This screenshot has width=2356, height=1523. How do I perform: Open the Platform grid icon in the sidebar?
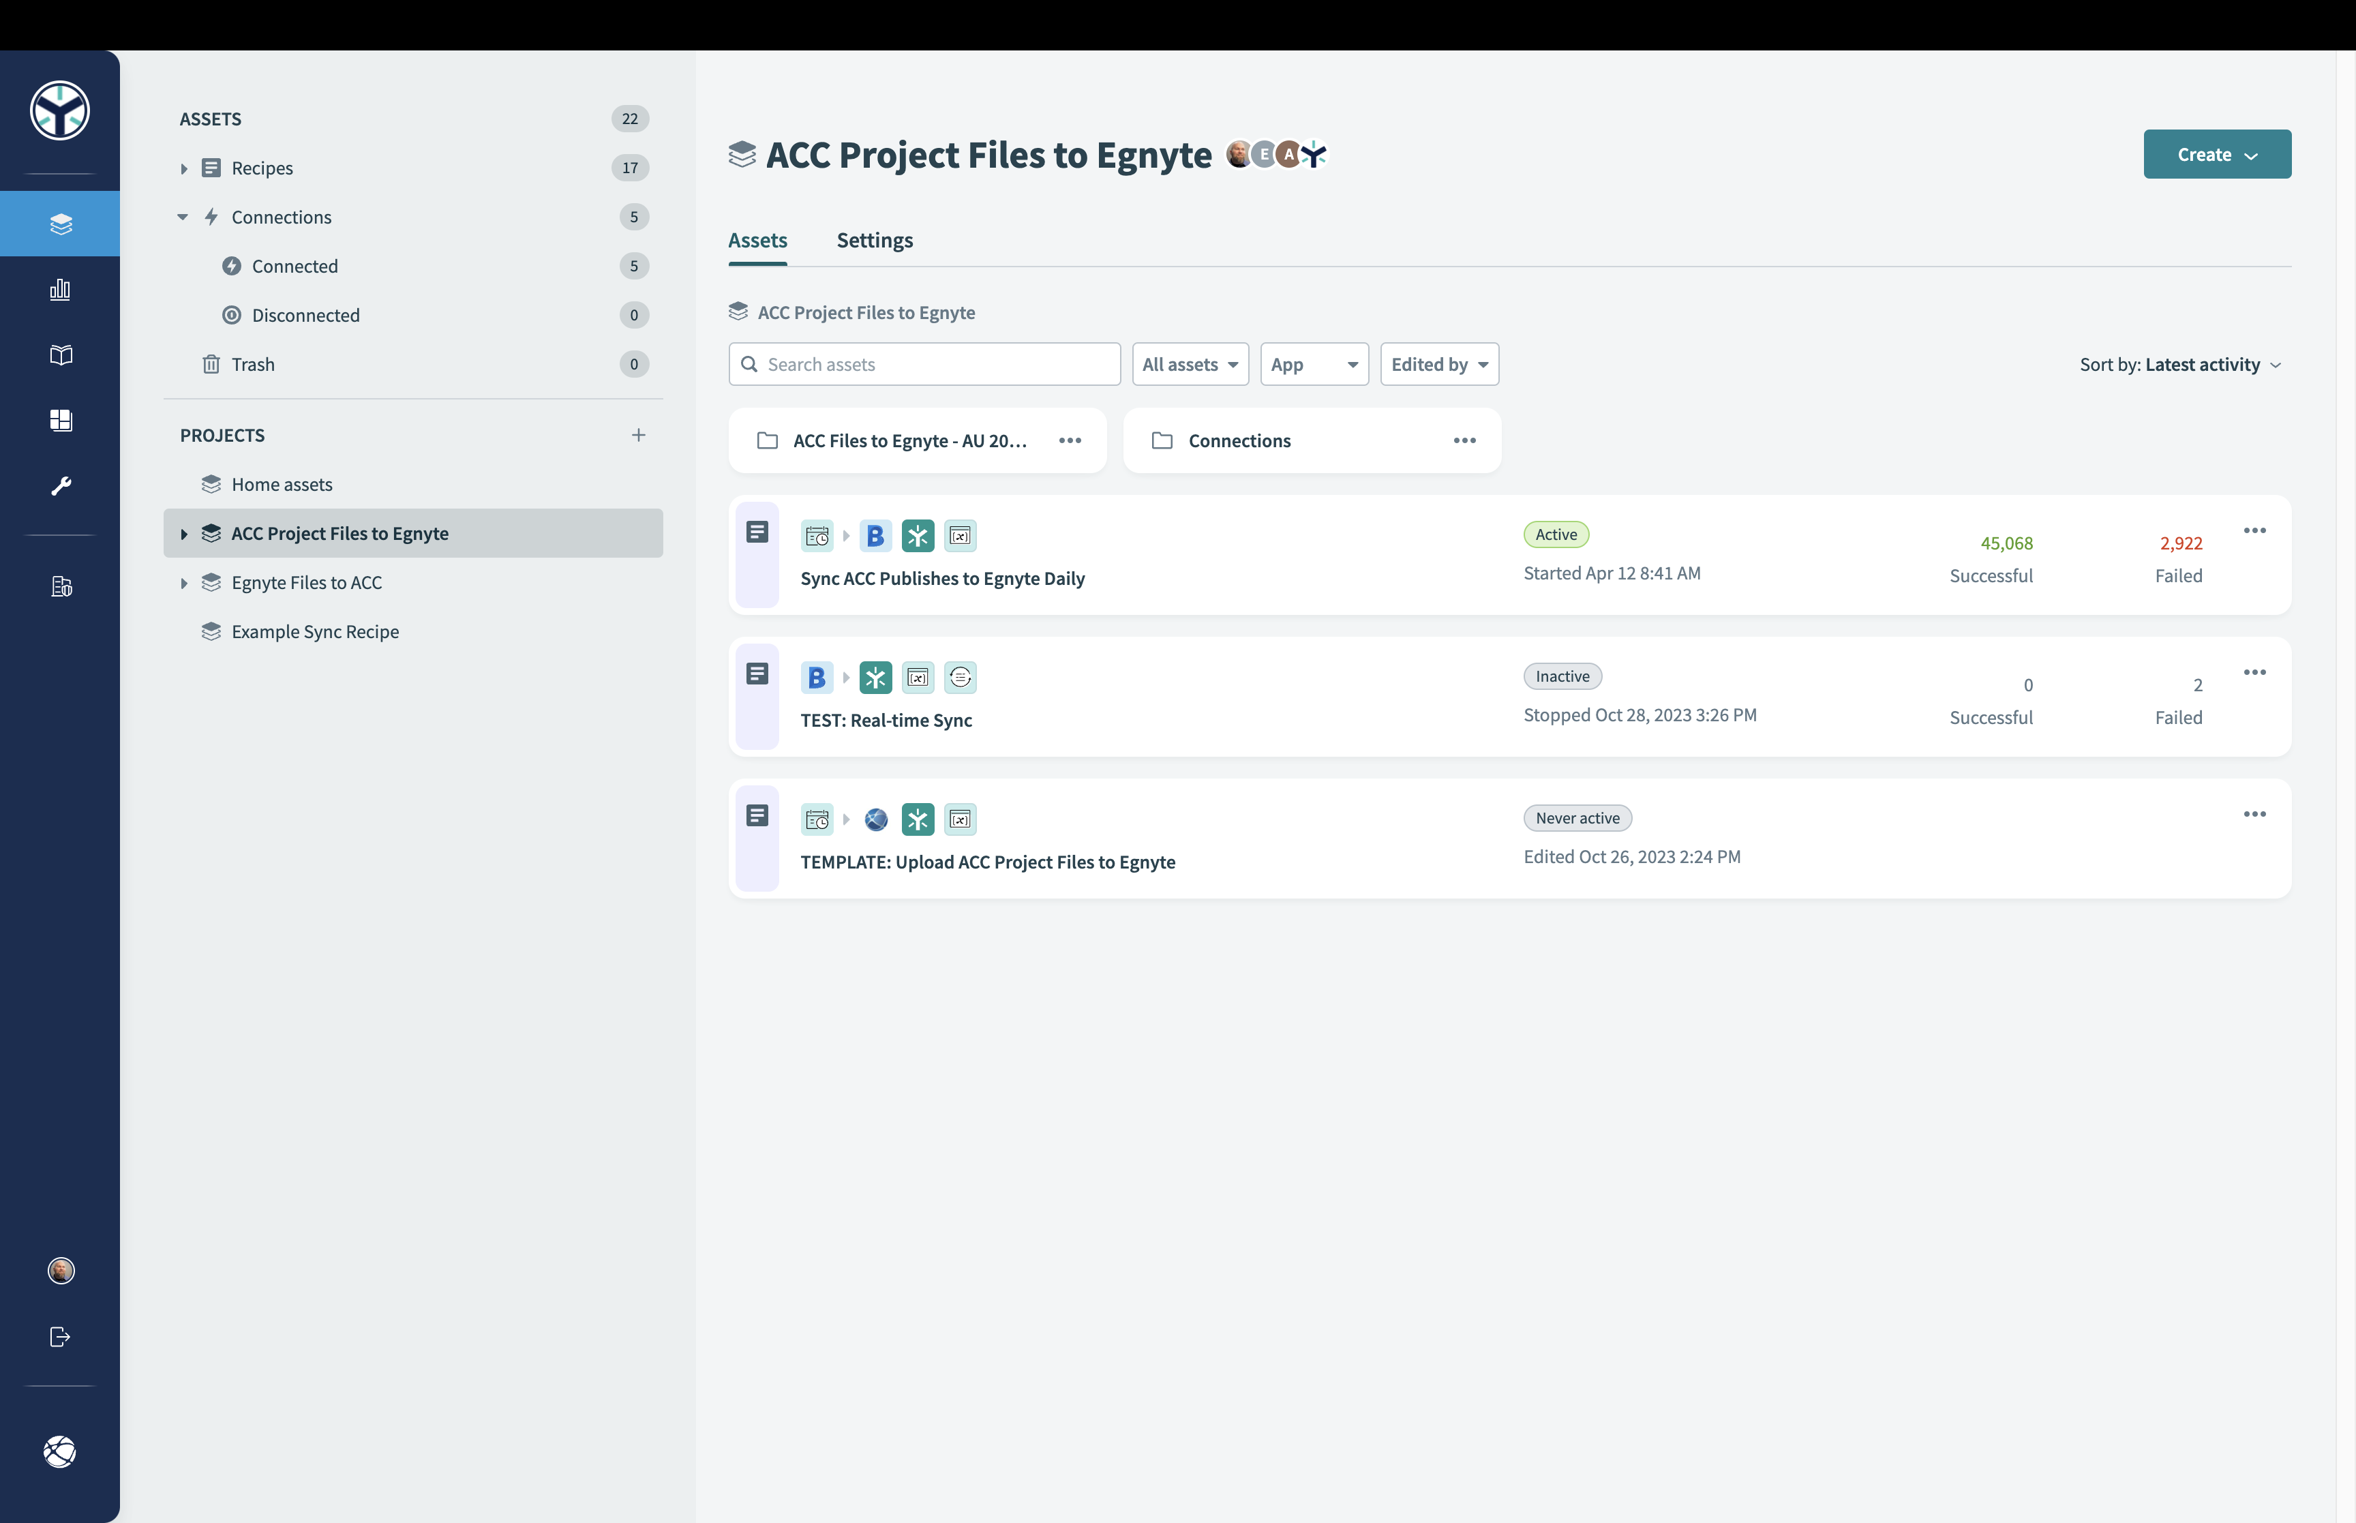coord(60,421)
